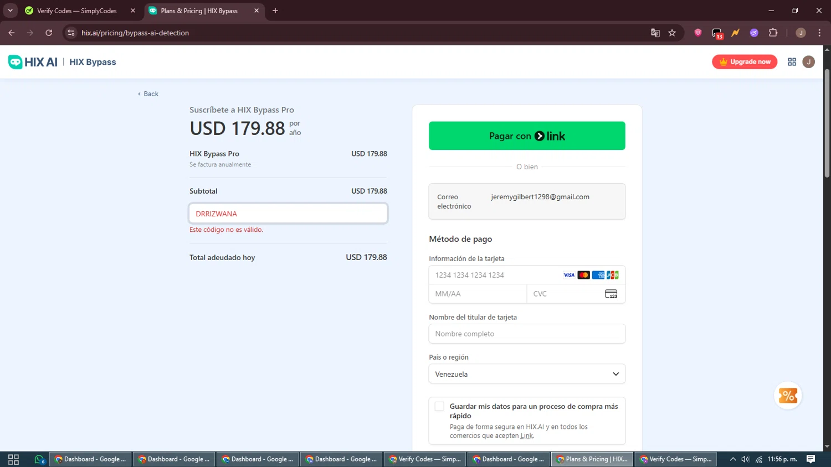Open Plans & Pricing taskbar window
The width and height of the screenshot is (831, 467).
pyautogui.click(x=592, y=459)
